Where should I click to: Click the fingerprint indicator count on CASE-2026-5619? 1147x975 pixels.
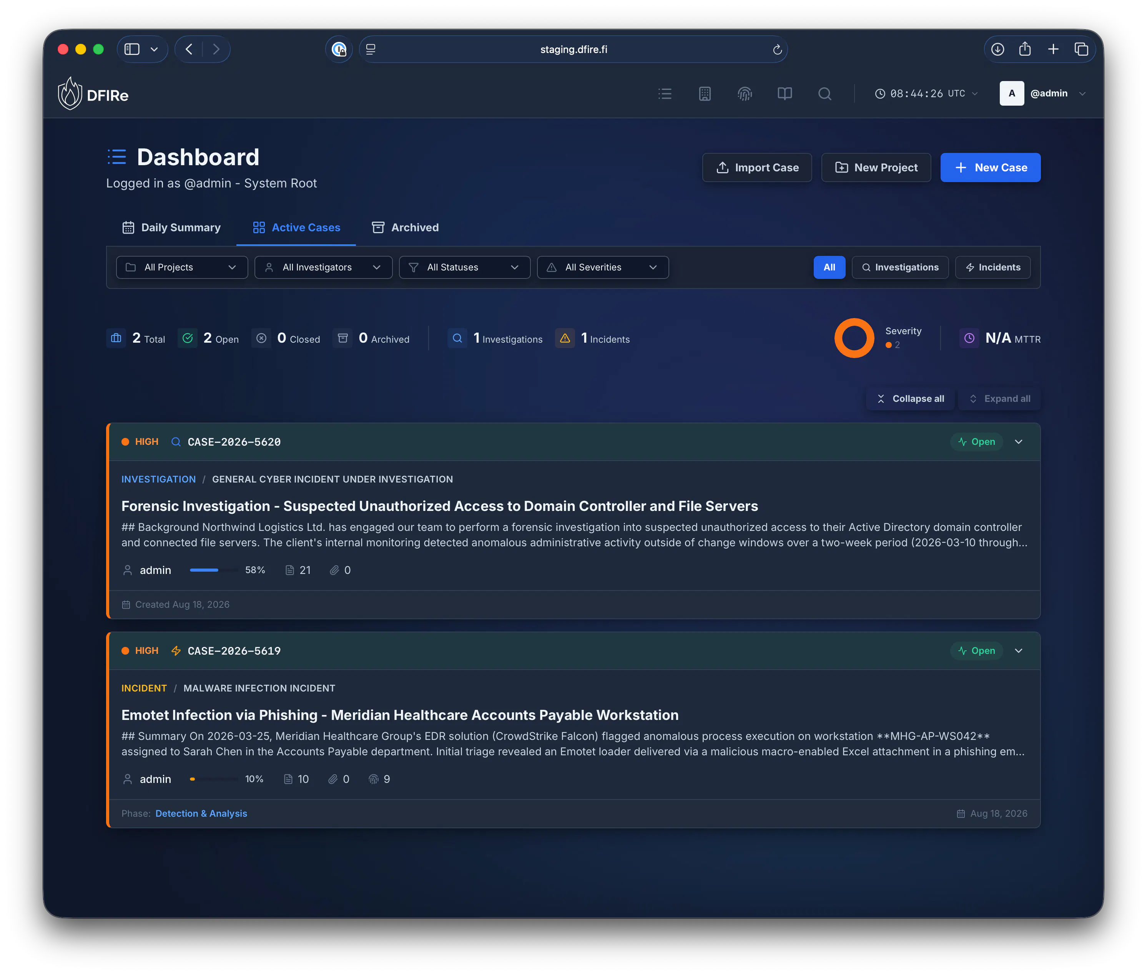tap(379, 779)
